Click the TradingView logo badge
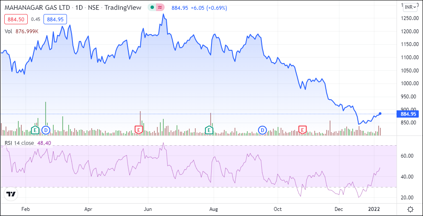 tap(11, 194)
